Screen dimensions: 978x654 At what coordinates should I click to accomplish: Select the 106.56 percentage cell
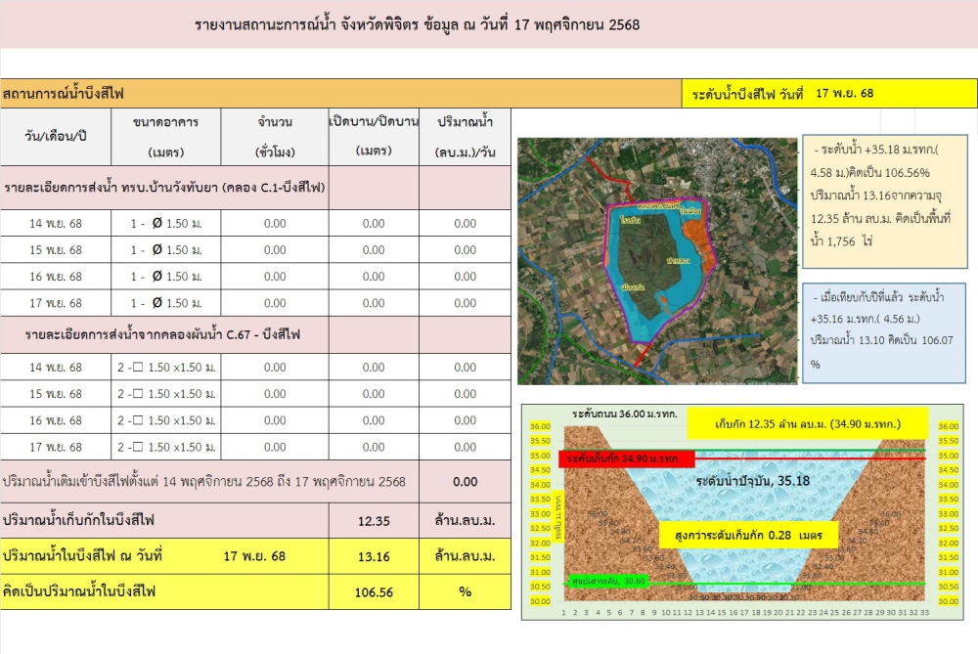tap(374, 592)
